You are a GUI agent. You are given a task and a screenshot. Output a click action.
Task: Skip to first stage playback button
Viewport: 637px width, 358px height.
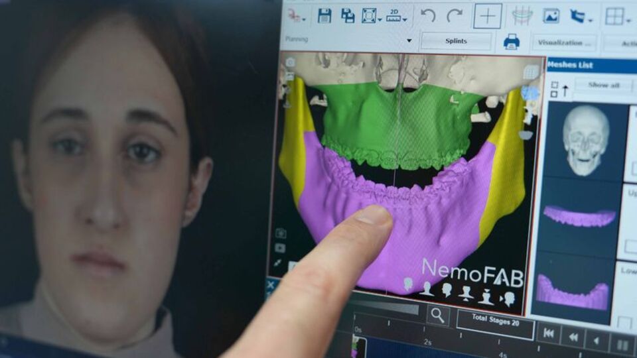click(x=549, y=333)
